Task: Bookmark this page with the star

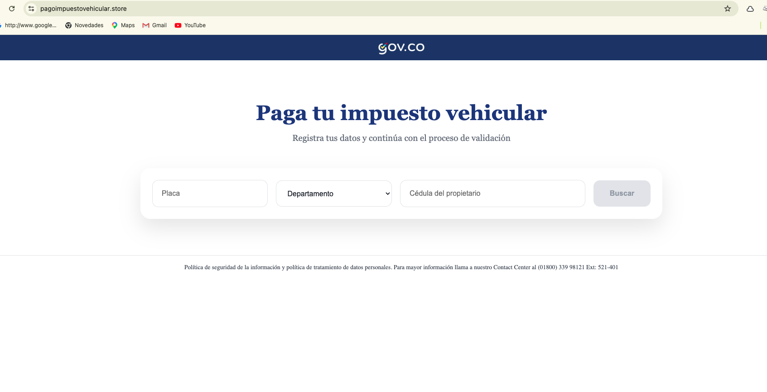Action: (x=728, y=9)
